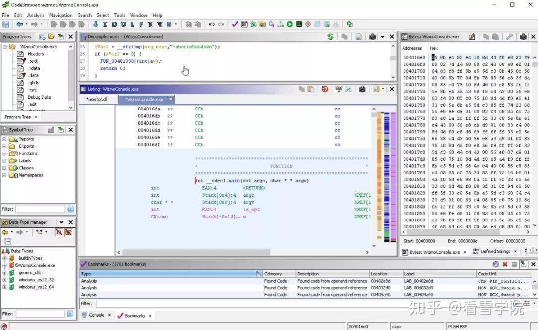Image resolution: width=538 pixels, height=330 pixels.
Task: Switch to the Console tab
Action: coord(96,315)
